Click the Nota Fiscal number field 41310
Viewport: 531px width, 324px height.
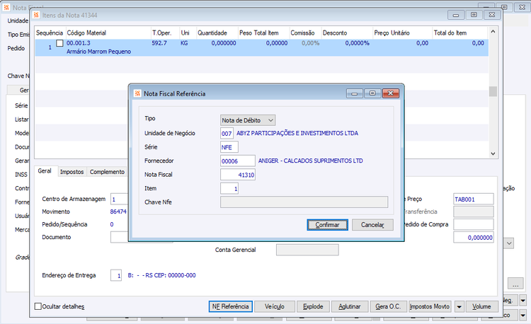[238, 175]
